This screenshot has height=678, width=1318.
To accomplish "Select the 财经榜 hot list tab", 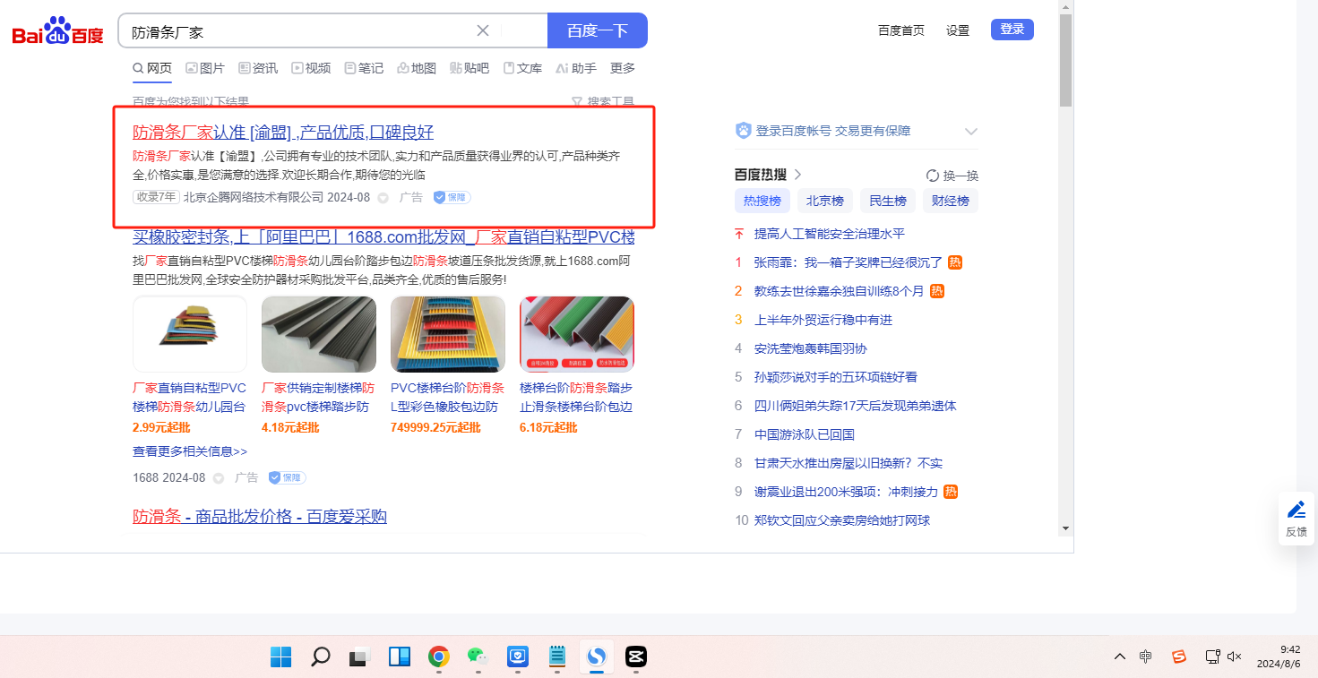I will click(951, 201).
